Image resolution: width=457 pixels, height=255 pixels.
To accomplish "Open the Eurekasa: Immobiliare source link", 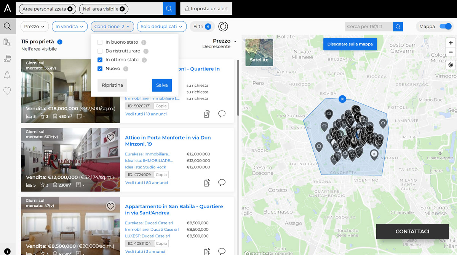I will pyautogui.click(x=148, y=154).
